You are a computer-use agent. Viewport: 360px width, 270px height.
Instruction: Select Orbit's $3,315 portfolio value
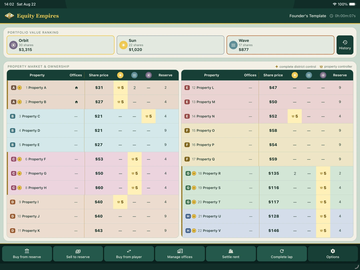(x=25, y=50)
